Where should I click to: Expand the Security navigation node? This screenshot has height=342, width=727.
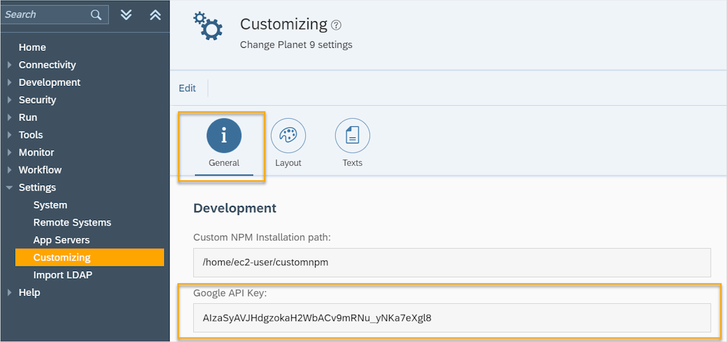[10, 100]
